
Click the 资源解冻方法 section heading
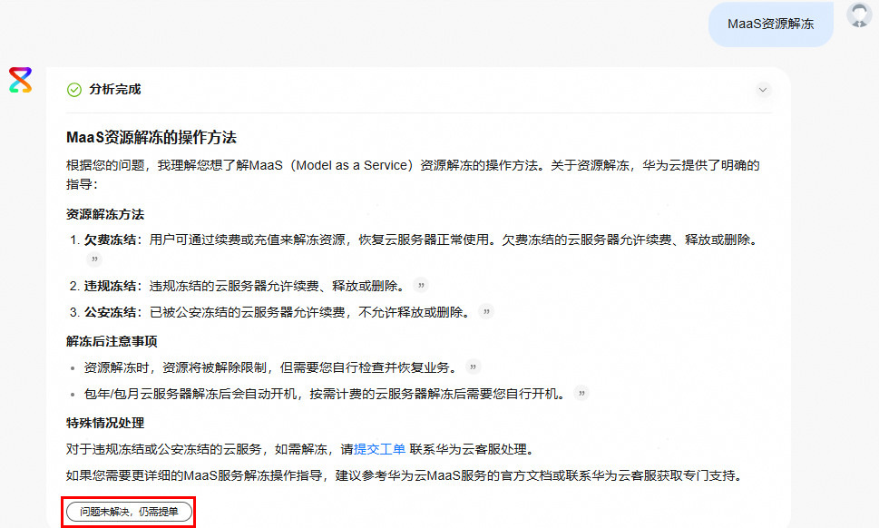click(x=105, y=215)
